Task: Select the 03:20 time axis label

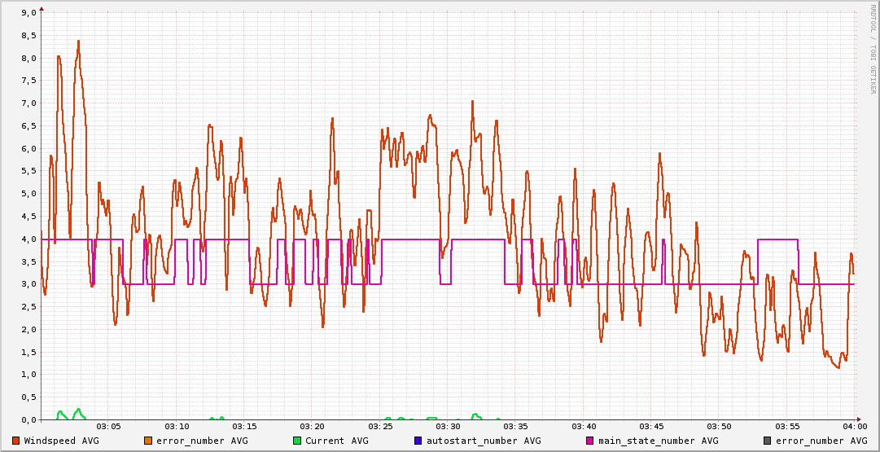Action: [313, 427]
